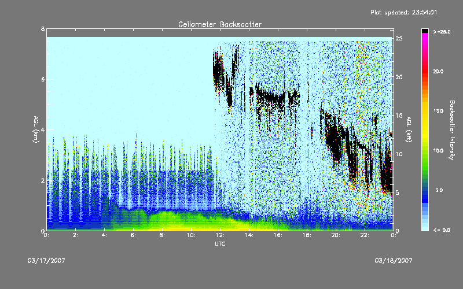This screenshot has height=289, width=463.
Task: Click the 5 kft tick label
Action: pos(397,192)
